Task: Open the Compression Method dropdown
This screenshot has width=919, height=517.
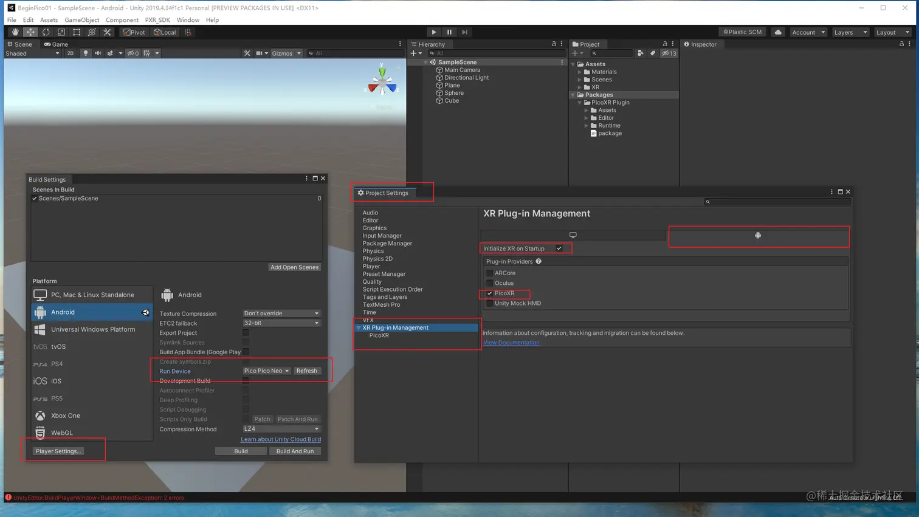Action: (281, 429)
